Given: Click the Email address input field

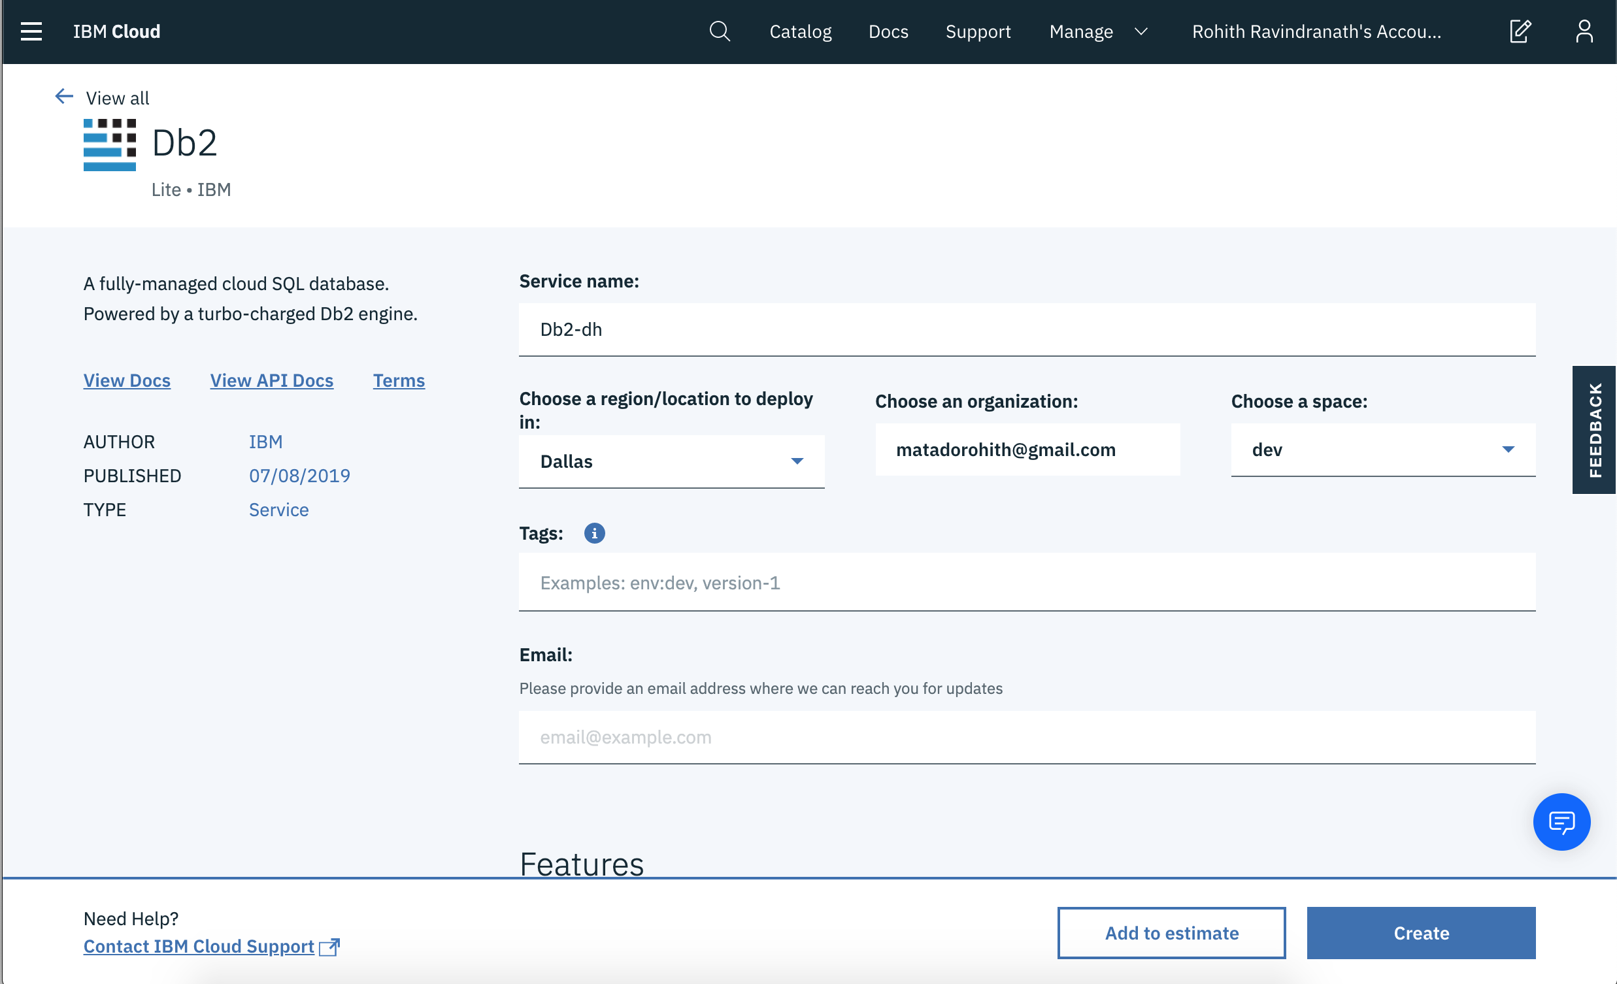Looking at the screenshot, I should [1026, 737].
